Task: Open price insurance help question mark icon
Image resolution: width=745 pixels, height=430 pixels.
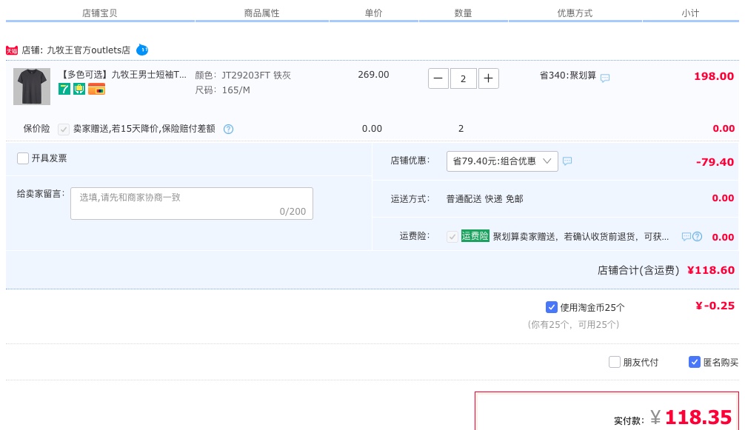Action: (x=229, y=129)
